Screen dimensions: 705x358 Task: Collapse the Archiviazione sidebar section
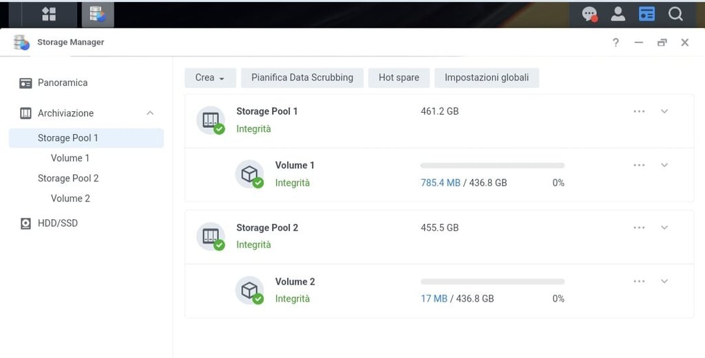(150, 113)
